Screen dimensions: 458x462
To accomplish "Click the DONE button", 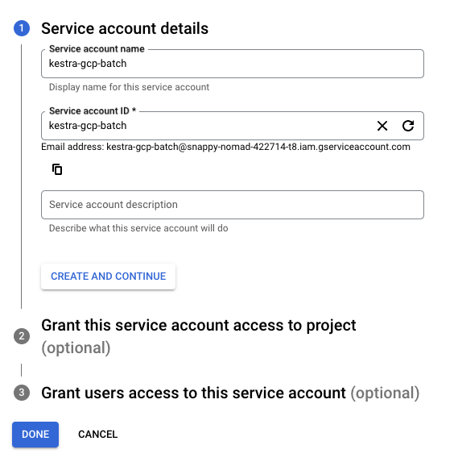I will point(35,435).
